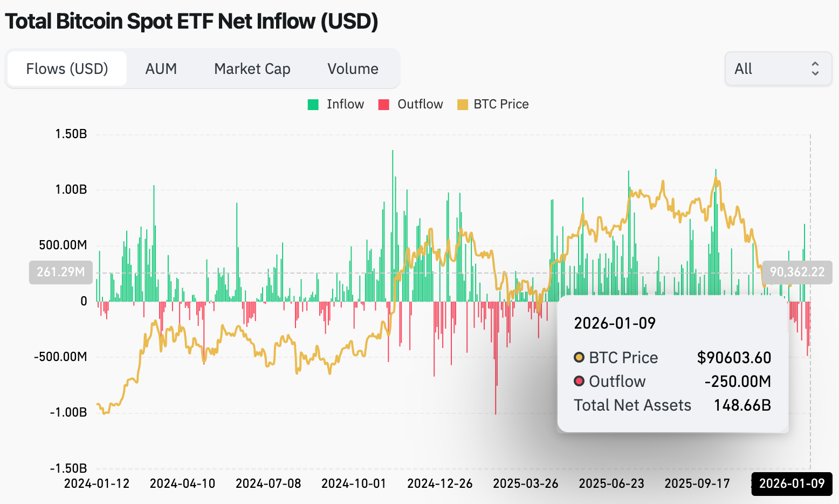Click the yellow BTC Price legend square

(462, 105)
